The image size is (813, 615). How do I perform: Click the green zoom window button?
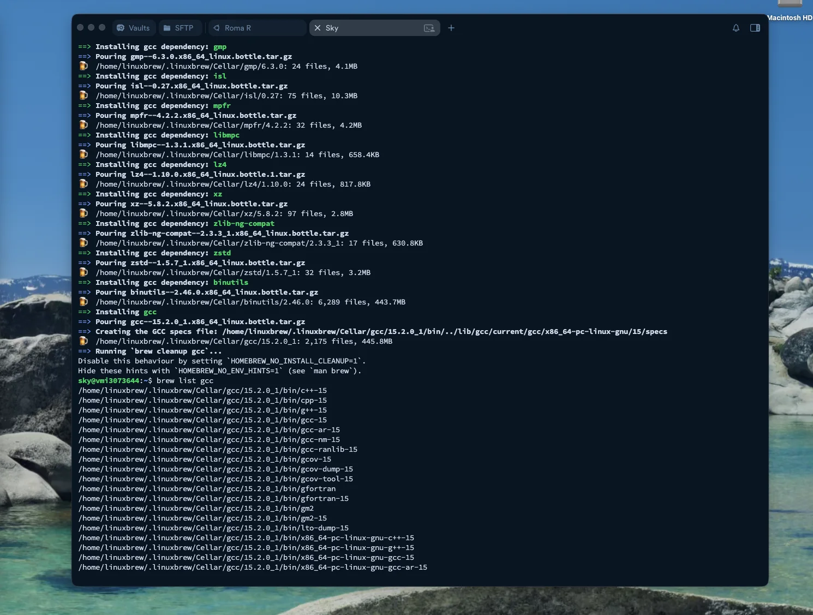102,27
